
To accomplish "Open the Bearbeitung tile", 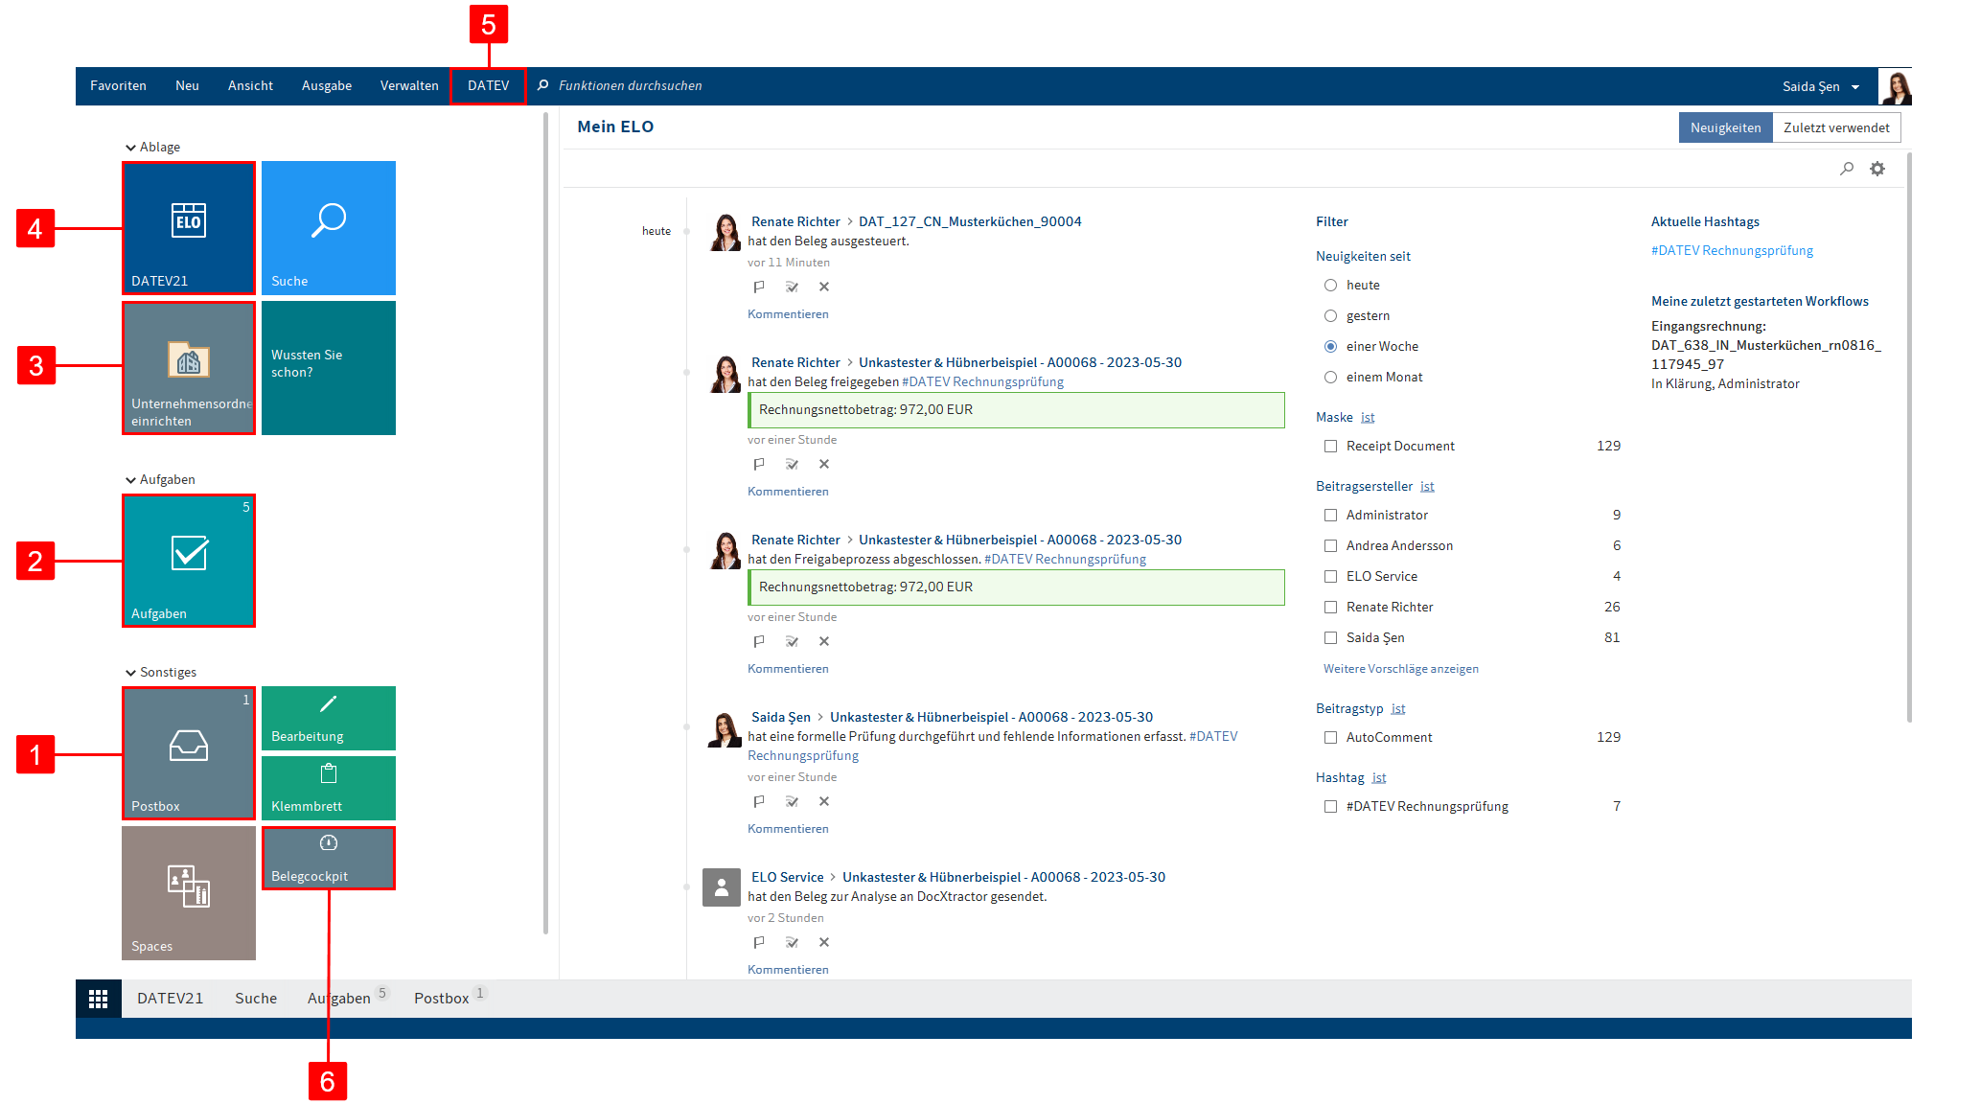I will pyautogui.click(x=329, y=718).
